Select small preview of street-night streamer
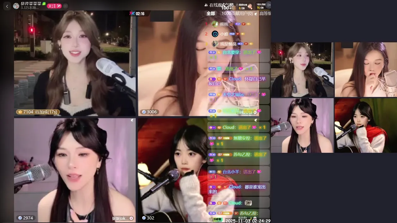This screenshot has height=223, width=397. point(302,70)
